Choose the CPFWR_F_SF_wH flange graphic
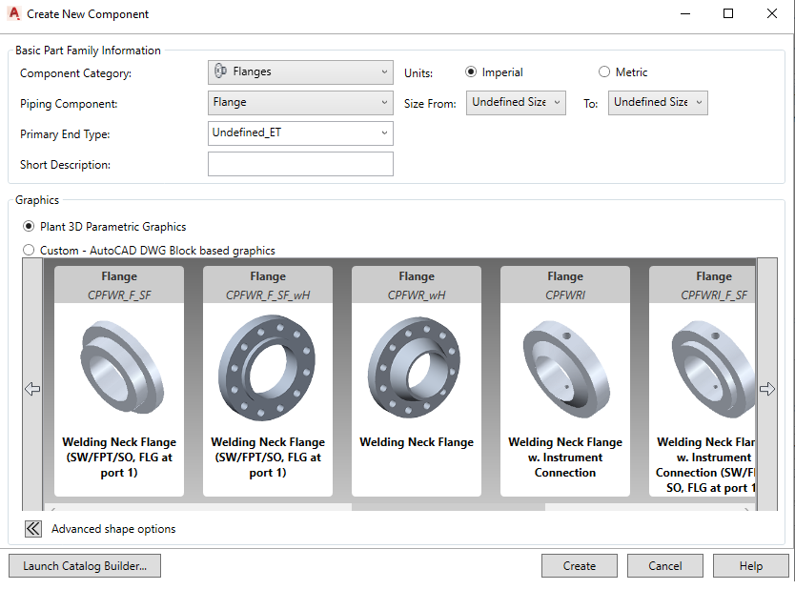This screenshot has width=795, height=610. [268, 367]
